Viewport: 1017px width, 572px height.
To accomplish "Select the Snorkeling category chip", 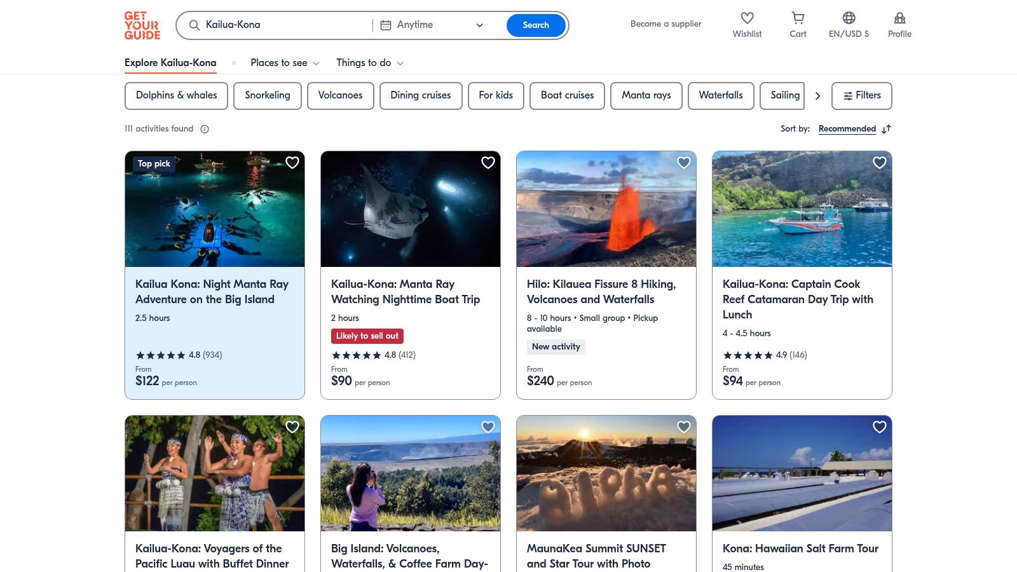I will [x=267, y=95].
